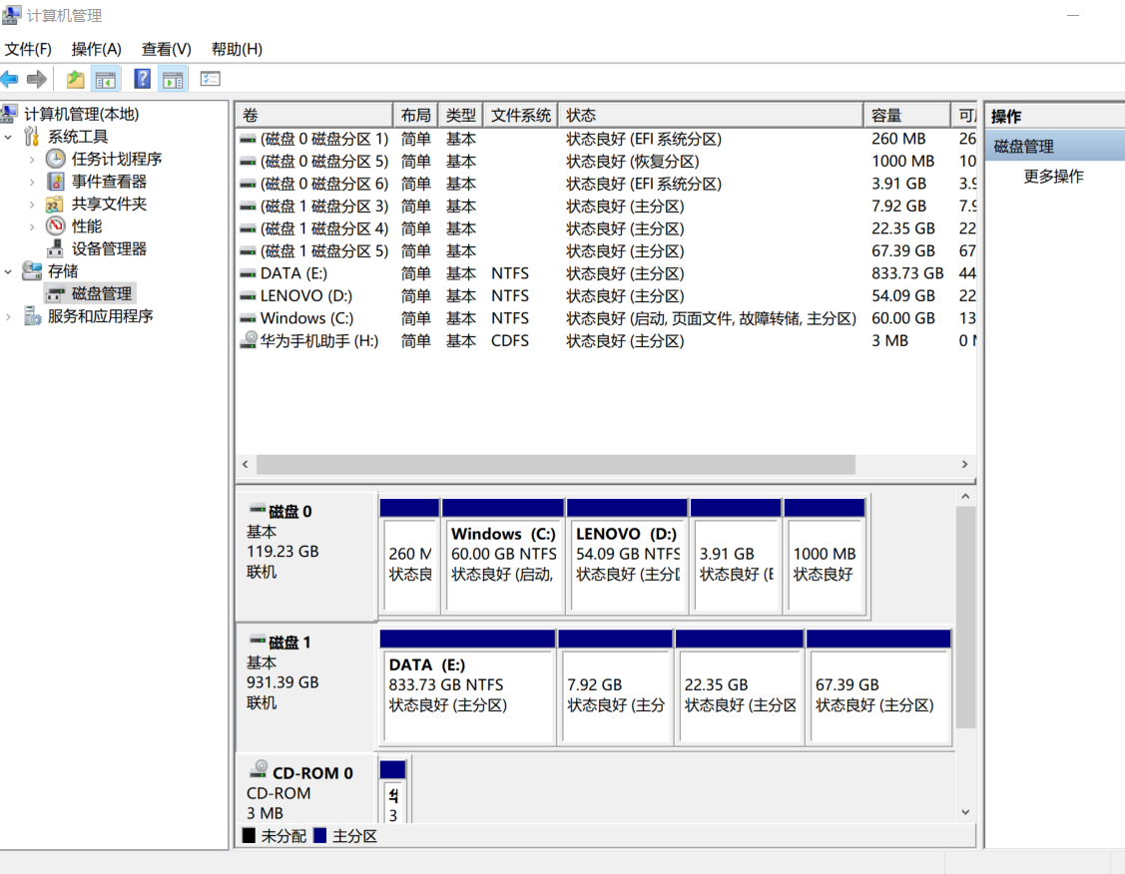Image resolution: width=1125 pixels, height=874 pixels.
Task: Click the left arrow of horizontal scrollbar
Action: (x=246, y=465)
